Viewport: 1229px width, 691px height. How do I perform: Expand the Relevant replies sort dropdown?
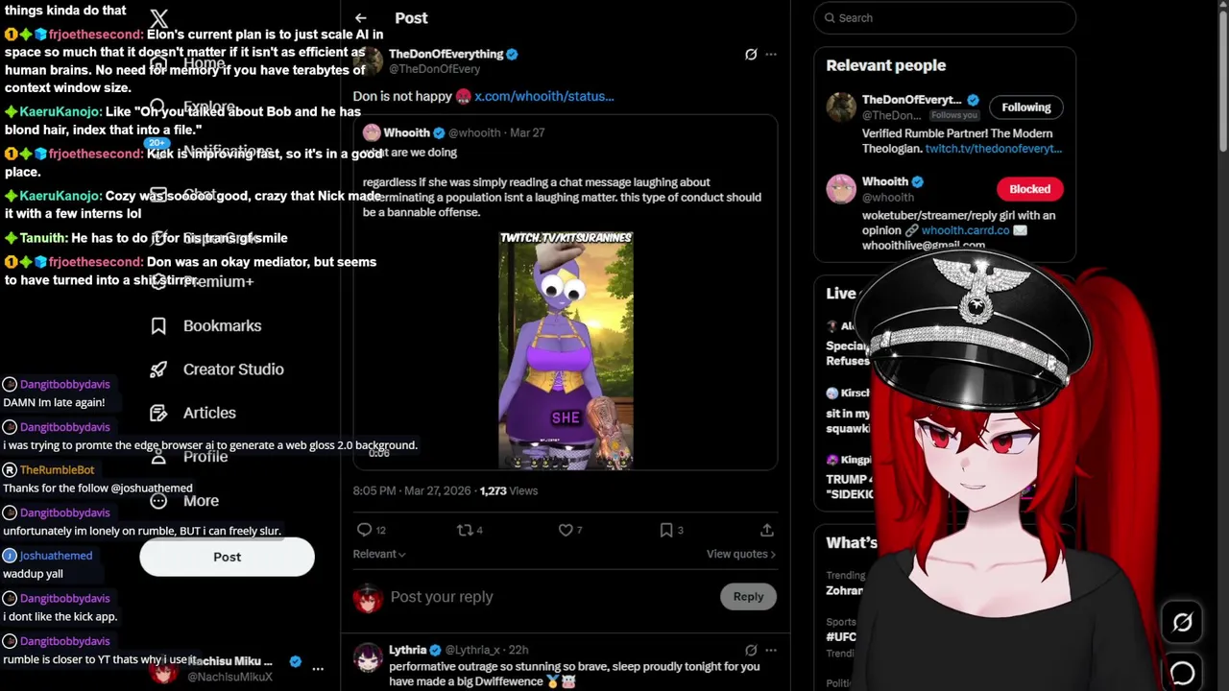(379, 554)
